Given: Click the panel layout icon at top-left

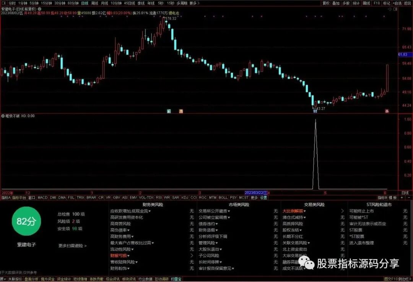Looking at the screenshot, I should point(4,3).
